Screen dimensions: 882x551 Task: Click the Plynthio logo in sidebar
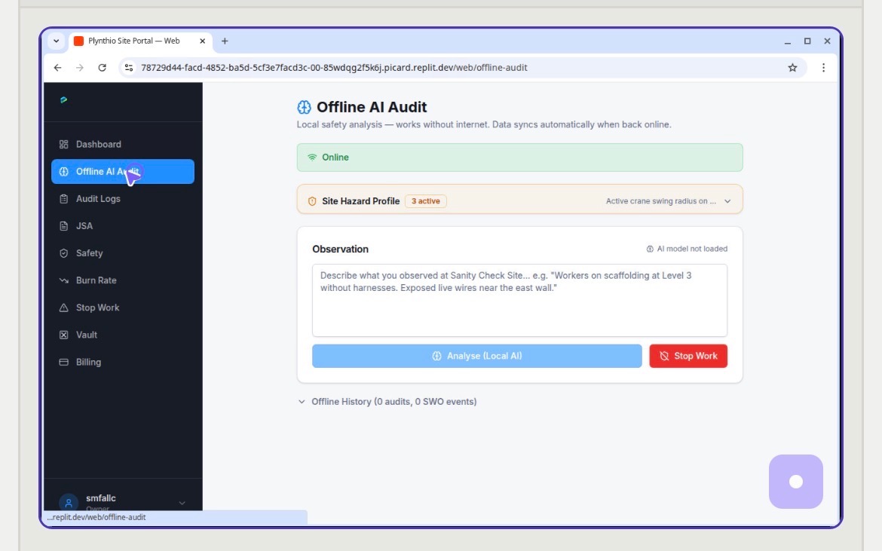63,100
